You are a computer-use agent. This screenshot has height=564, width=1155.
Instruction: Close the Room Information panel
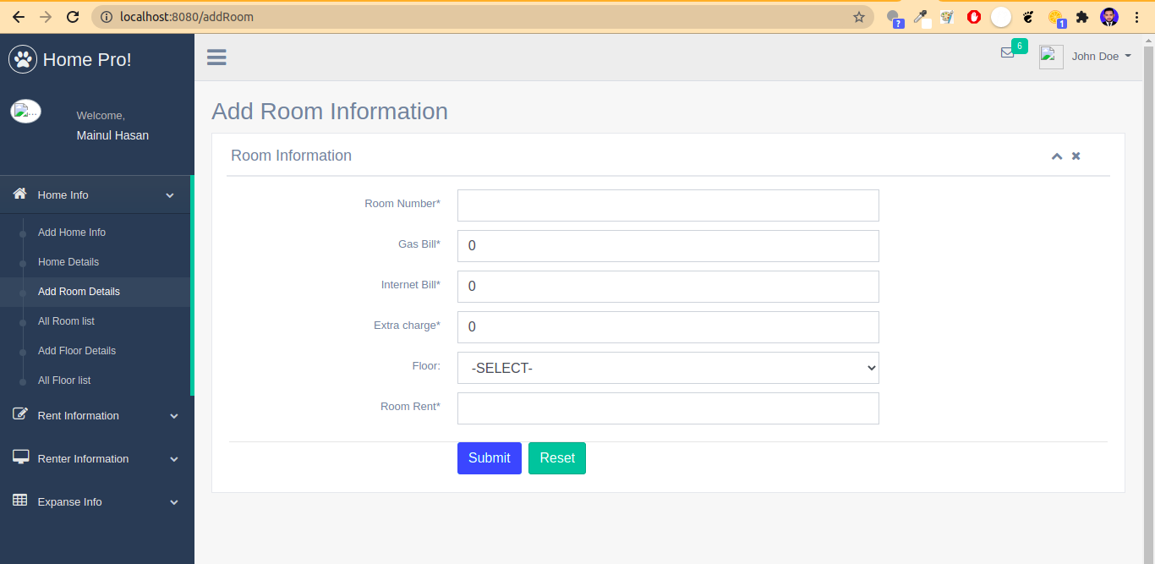pos(1076,156)
